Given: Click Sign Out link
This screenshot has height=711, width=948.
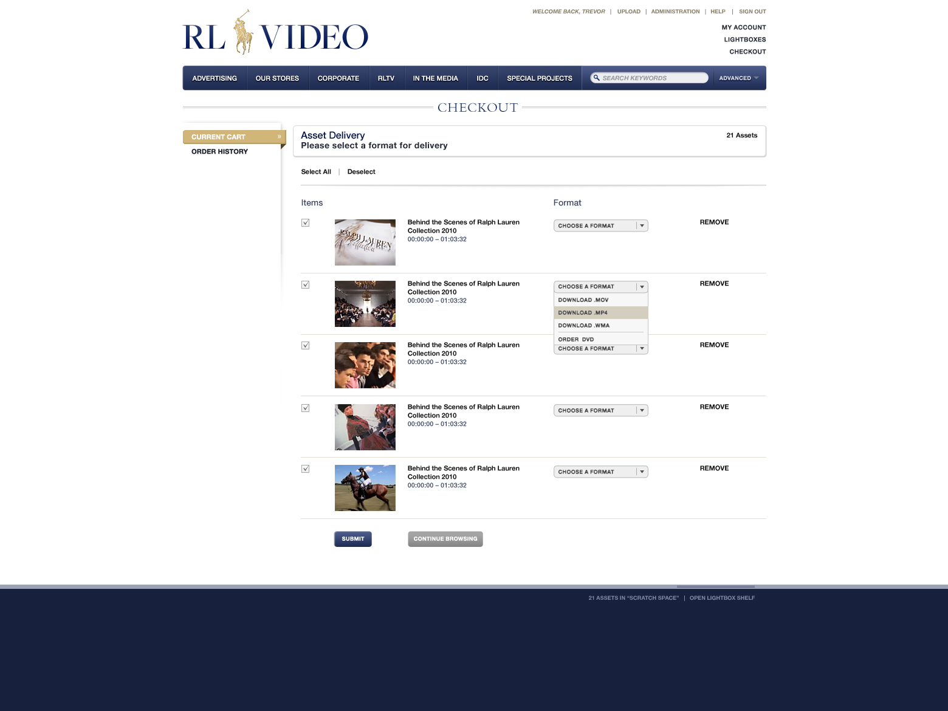Looking at the screenshot, I should pyautogui.click(x=752, y=12).
